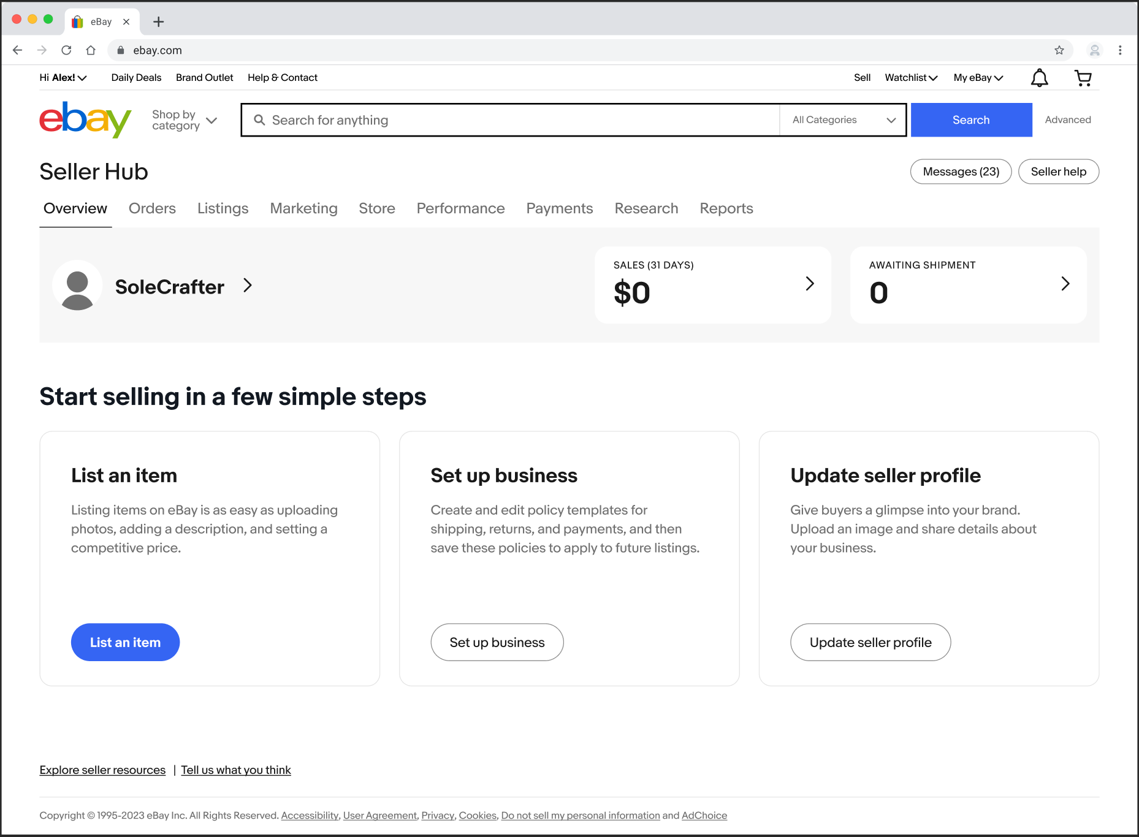Screen dimensions: 1139x837
Task: Reload the current page
Action: pos(66,50)
